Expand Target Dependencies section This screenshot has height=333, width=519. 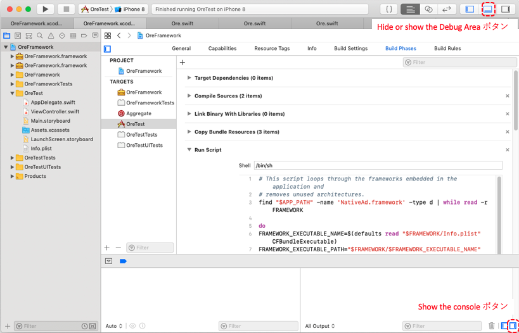189,78
